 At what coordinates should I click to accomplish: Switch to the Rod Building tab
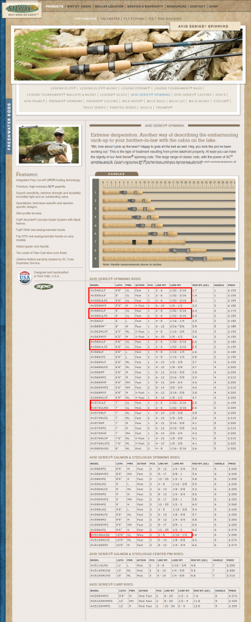(170, 19)
